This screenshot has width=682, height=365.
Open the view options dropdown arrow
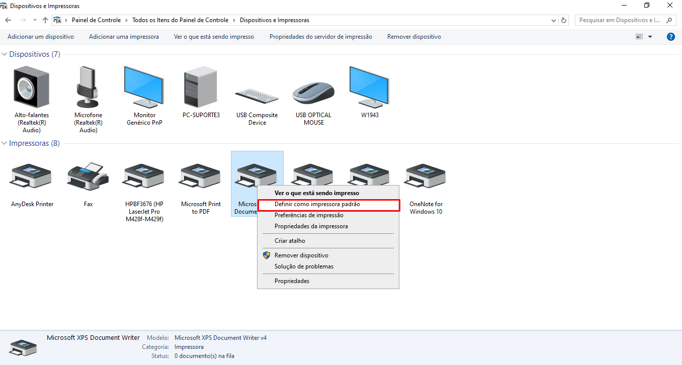(x=650, y=37)
